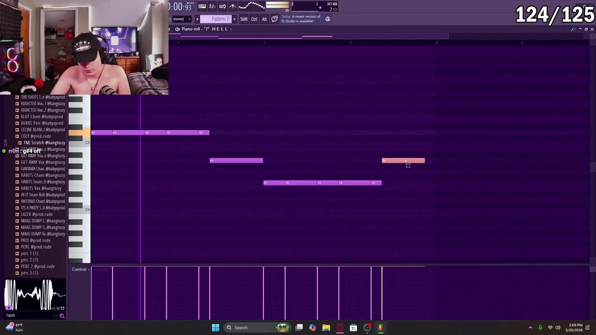Click the first F4 note
596x335 pixels.
[x=274, y=183]
